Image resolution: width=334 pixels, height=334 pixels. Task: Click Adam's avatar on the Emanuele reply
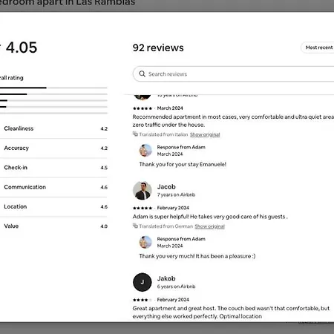145,150
